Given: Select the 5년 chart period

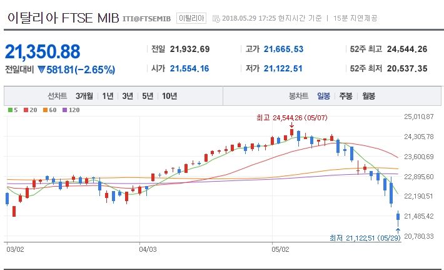Looking at the screenshot, I should click(x=148, y=96).
